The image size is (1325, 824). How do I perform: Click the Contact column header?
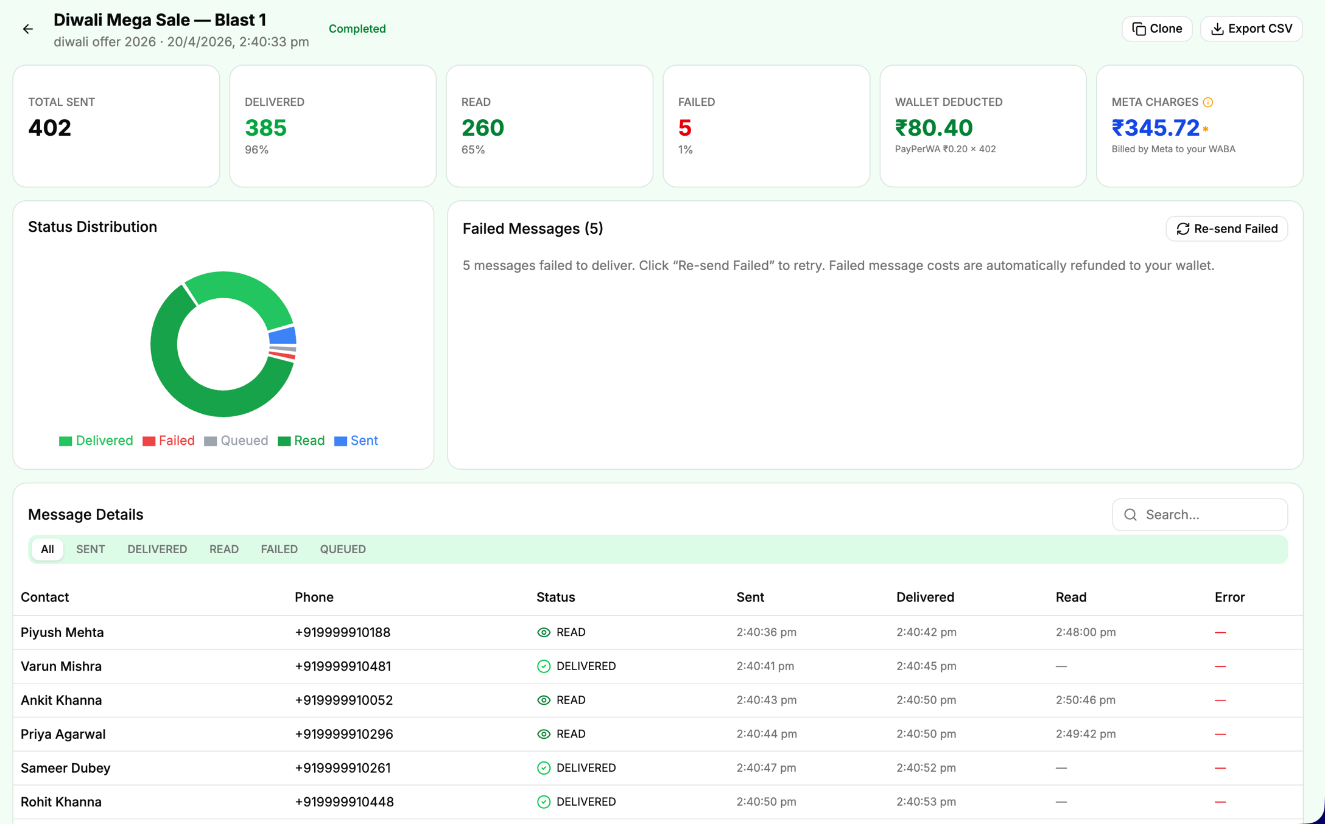click(45, 597)
